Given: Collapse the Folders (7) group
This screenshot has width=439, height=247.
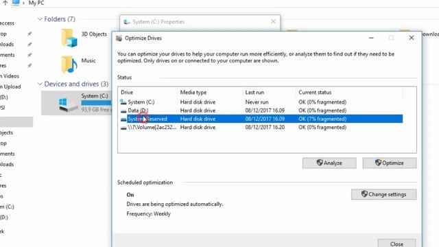Looking at the screenshot, I should 40,19.
